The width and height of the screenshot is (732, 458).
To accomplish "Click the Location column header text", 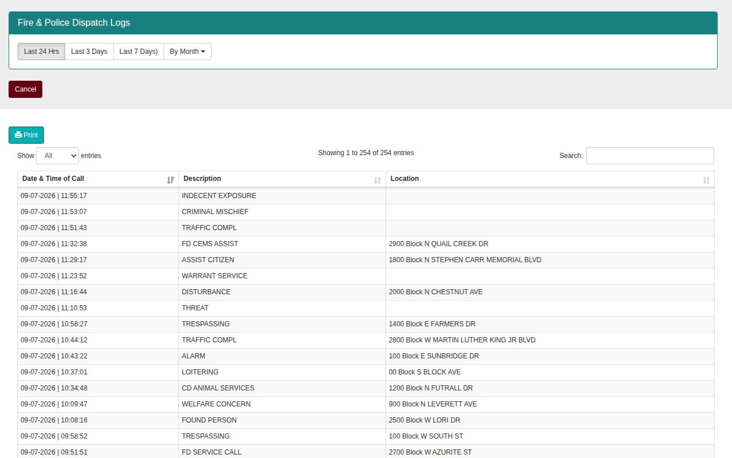I will click(x=405, y=179).
